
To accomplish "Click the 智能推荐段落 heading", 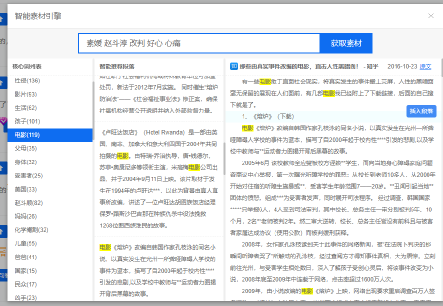I will 117,66.
